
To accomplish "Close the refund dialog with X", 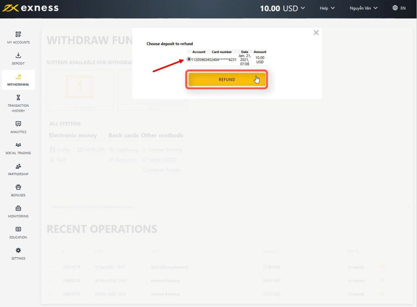I will 316,33.
